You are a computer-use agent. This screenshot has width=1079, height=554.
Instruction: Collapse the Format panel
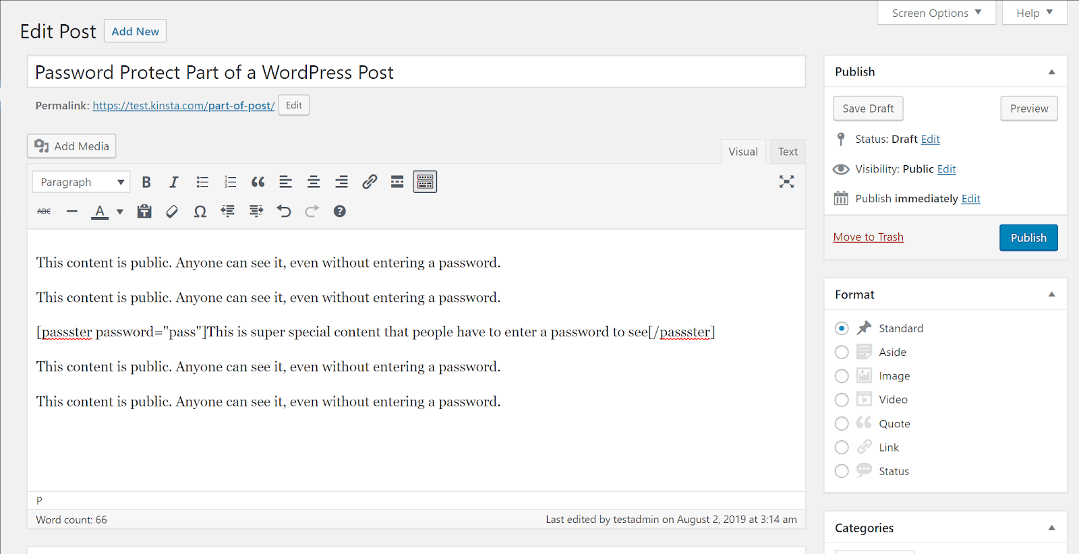point(1051,295)
